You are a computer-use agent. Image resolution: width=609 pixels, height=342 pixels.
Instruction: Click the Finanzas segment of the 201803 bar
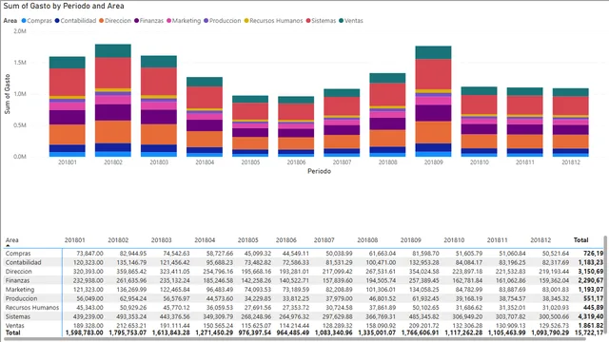pyautogui.click(x=159, y=117)
